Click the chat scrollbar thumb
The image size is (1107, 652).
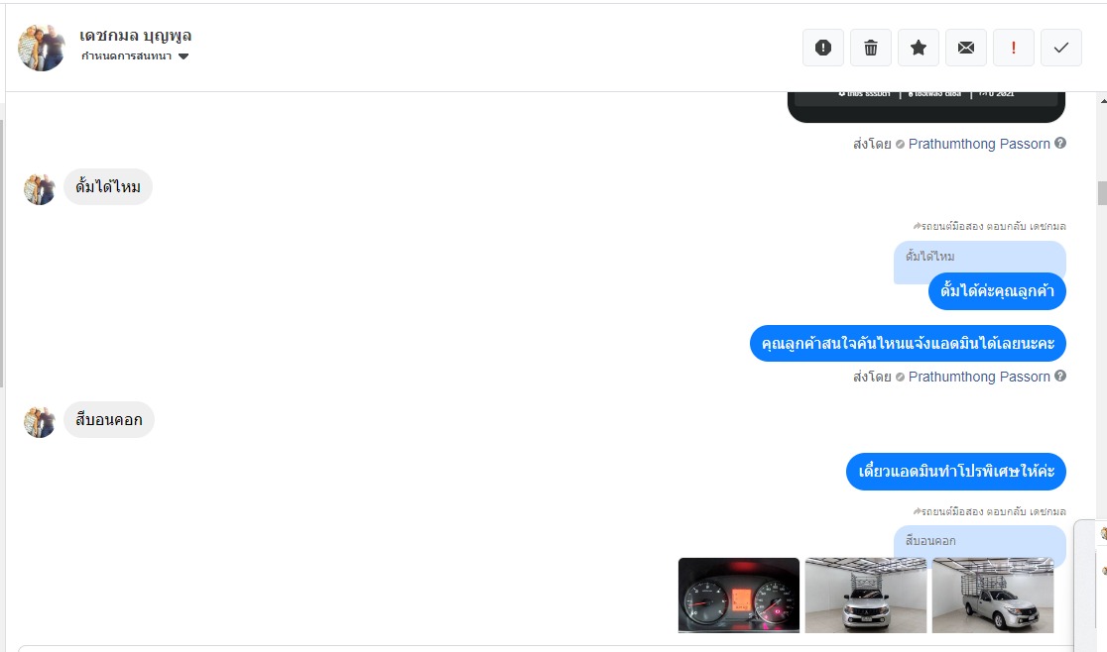[1102, 192]
